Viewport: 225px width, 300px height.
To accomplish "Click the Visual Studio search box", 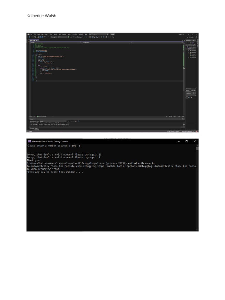I will 98,34.
